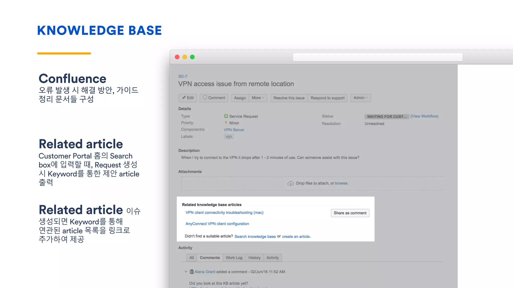Screen dimensions: 513x288
Task: Click the Assign button
Action: (240, 98)
